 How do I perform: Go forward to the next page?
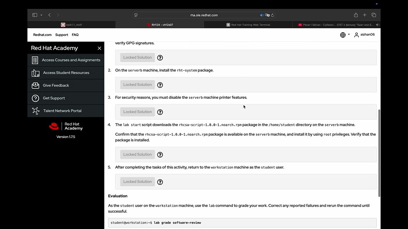click(58, 15)
